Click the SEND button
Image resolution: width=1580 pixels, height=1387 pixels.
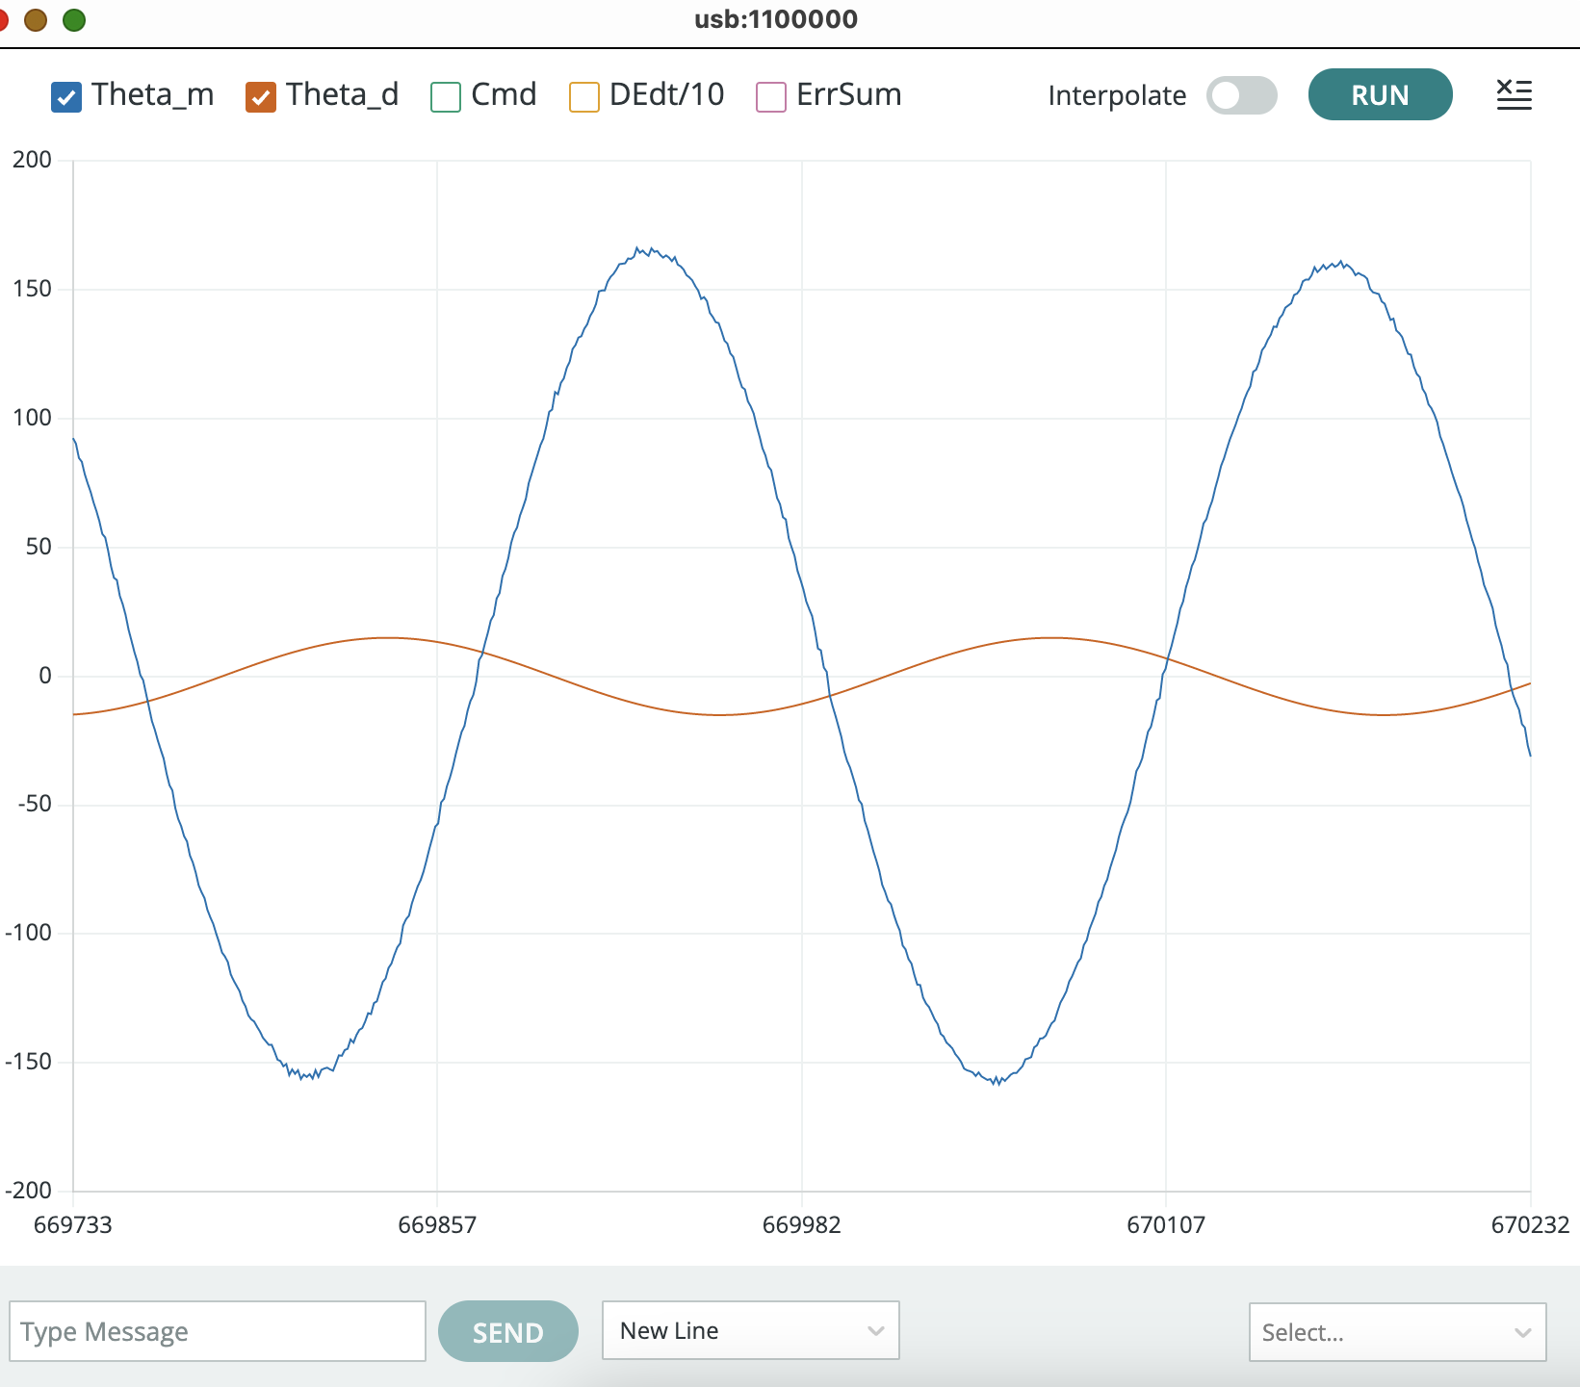coord(507,1332)
